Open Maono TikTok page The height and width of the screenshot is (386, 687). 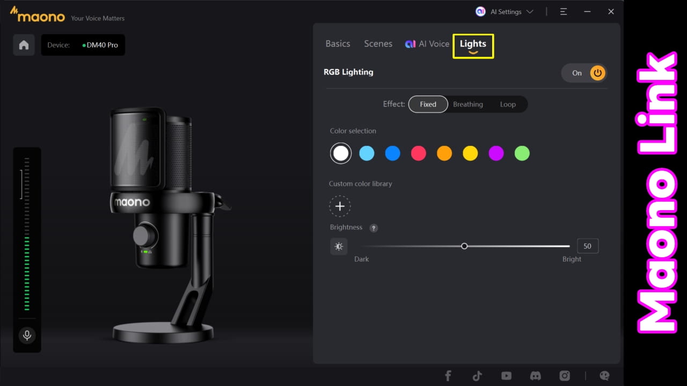477,376
